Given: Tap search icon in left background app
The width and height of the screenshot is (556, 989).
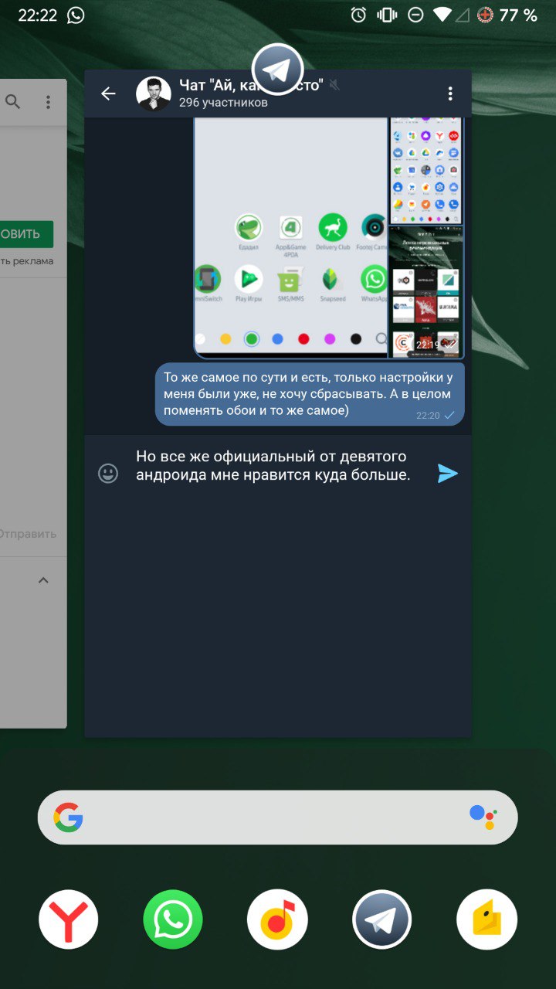Looking at the screenshot, I should point(13,102).
